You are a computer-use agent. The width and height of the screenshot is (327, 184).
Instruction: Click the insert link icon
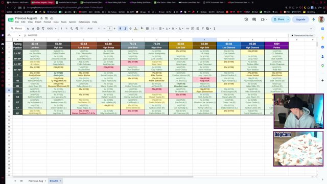188,29
